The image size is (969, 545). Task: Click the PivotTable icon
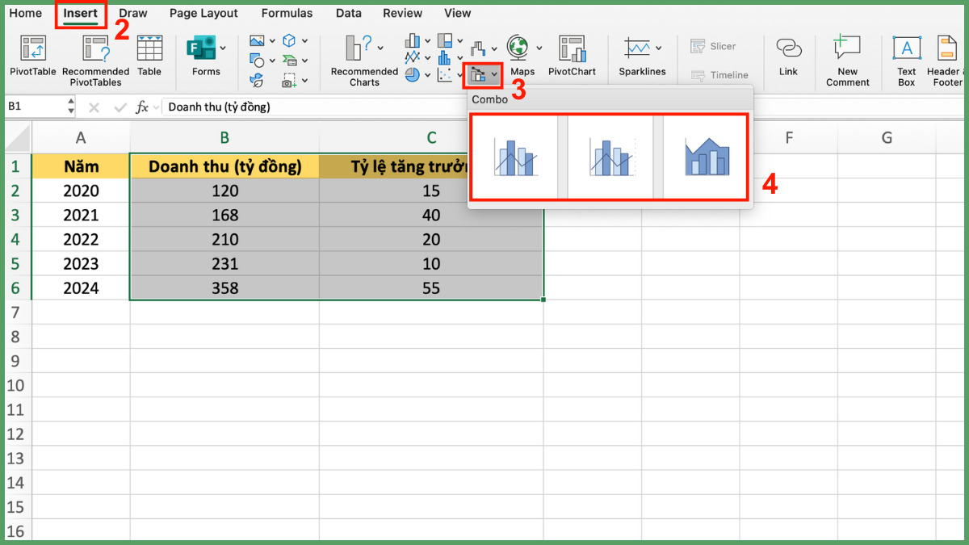click(x=33, y=48)
